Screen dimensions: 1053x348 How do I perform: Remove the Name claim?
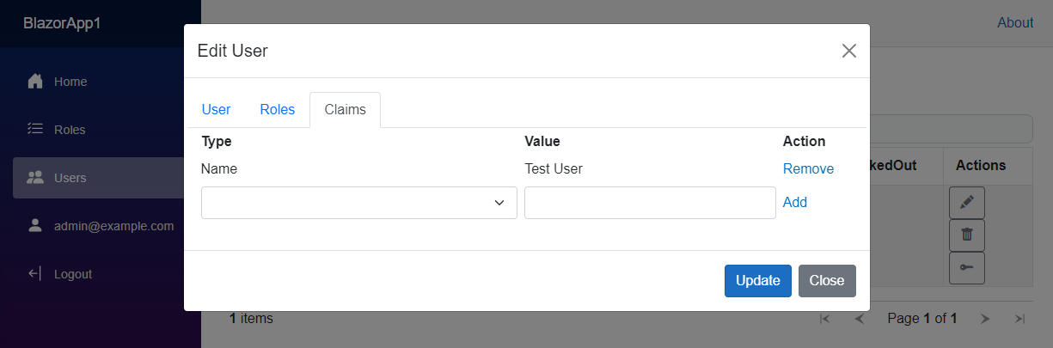click(x=808, y=169)
